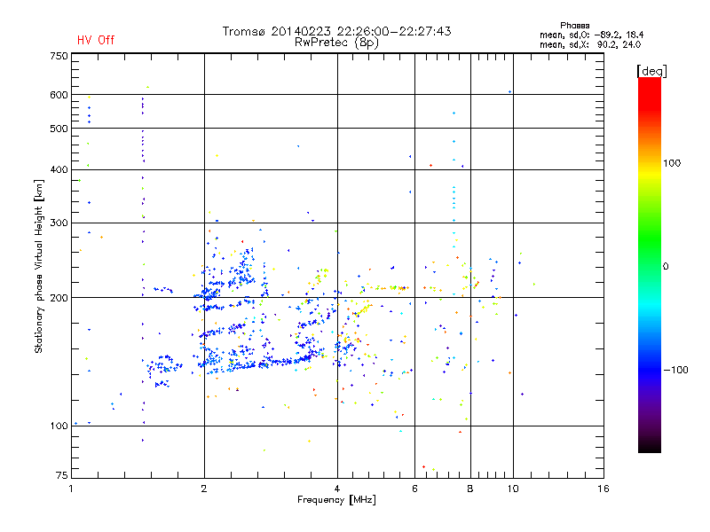710x532 pixels.
Task: Click the x-axis '6' tick label
Action: [414, 489]
